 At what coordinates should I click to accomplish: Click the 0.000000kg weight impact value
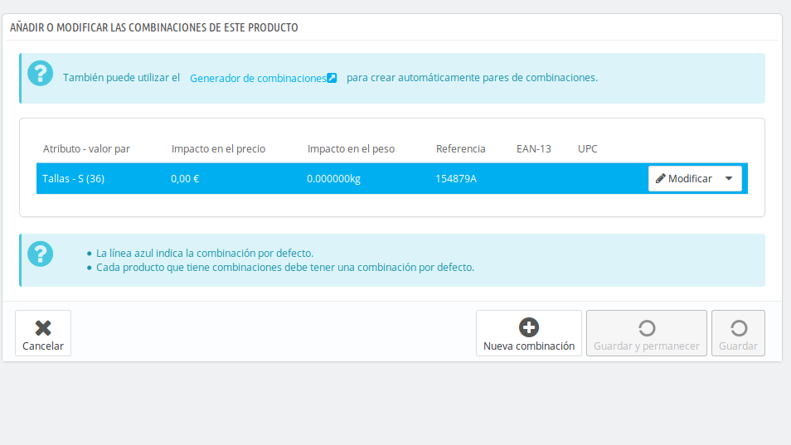coord(333,179)
